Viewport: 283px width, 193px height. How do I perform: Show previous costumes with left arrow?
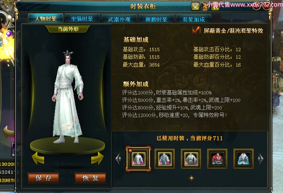[x=118, y=159]
